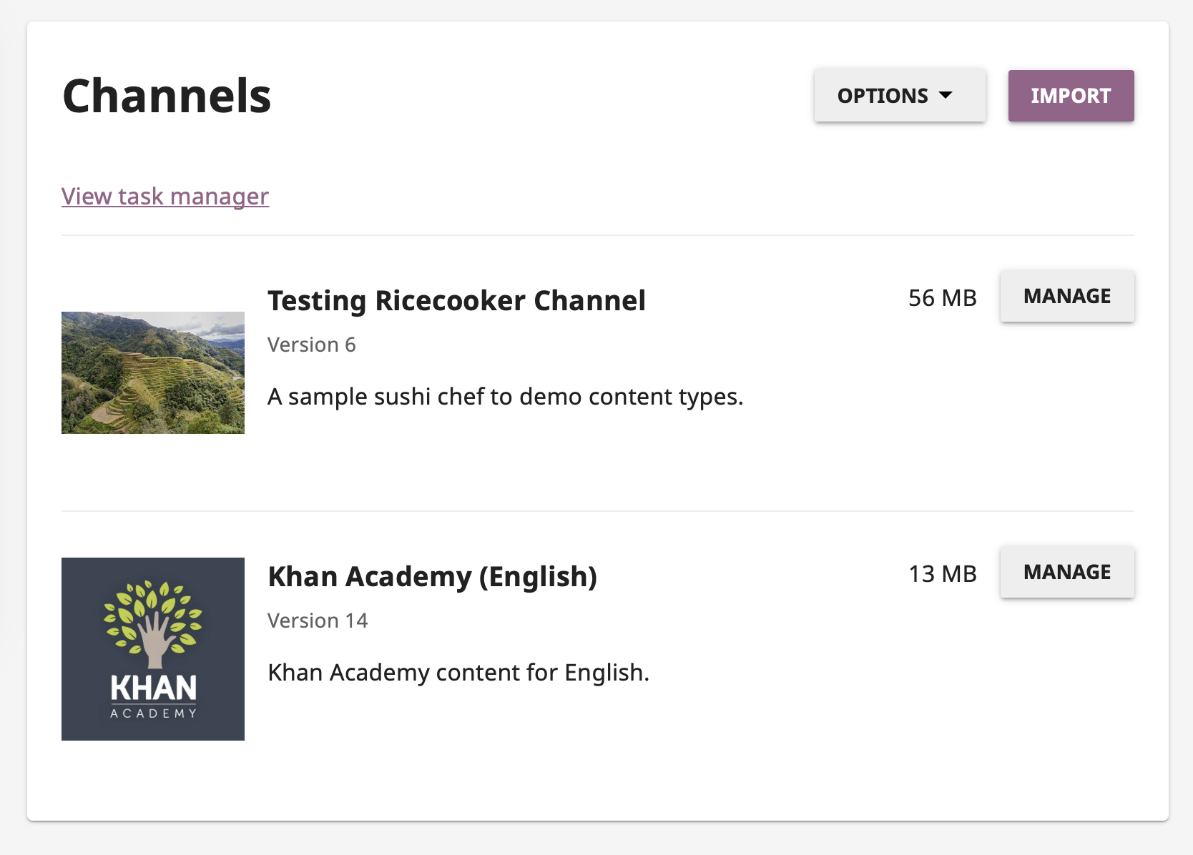Viewport: 1193px width, 855px height.
Task: Click the Channels page heading
Action: [166, 96]
